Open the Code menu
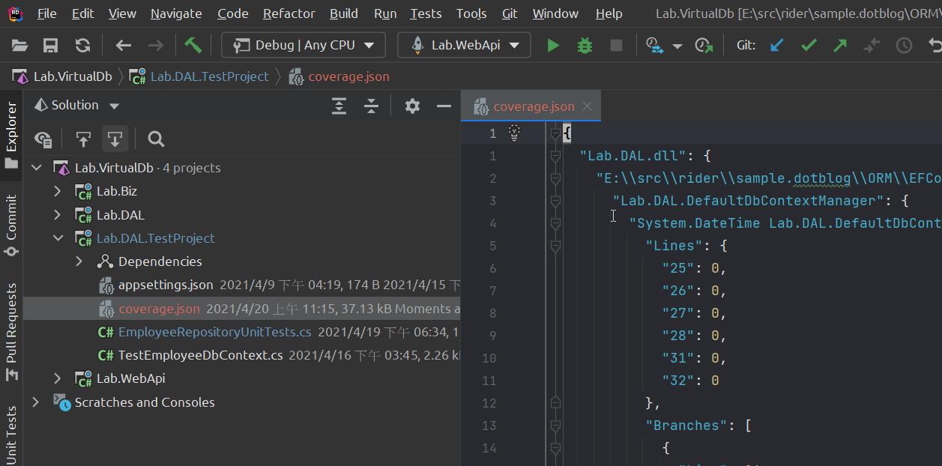 click(232, 13)
